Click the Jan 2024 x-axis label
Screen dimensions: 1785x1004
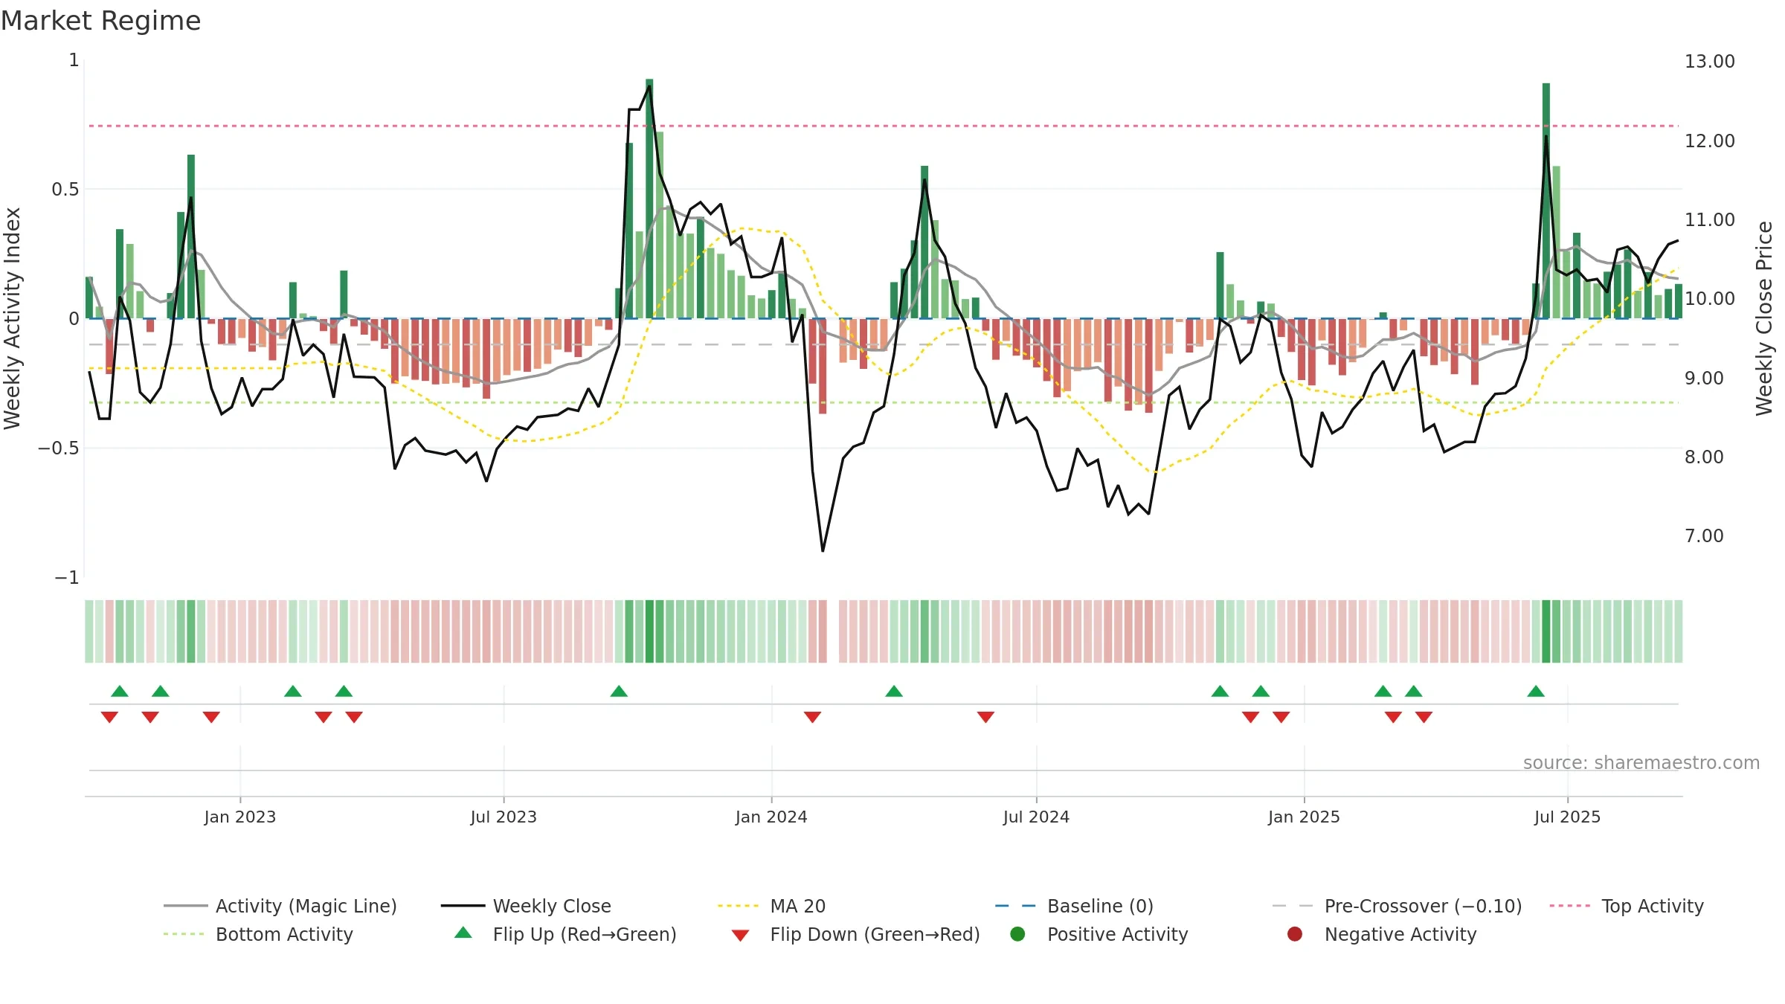tap(771, 817)
